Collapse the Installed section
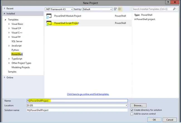 click(x=4, y=14)
